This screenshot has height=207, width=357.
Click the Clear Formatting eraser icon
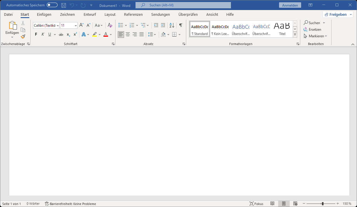point(110,26)
